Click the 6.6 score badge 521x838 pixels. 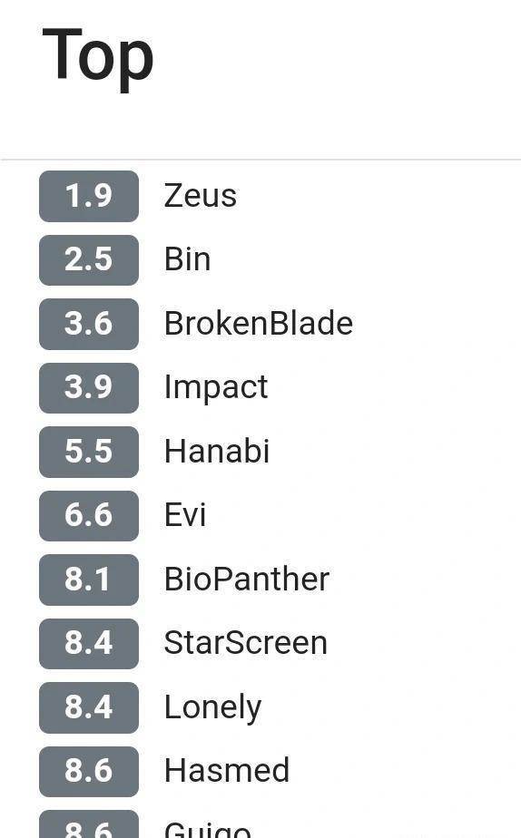pos(89,515)
